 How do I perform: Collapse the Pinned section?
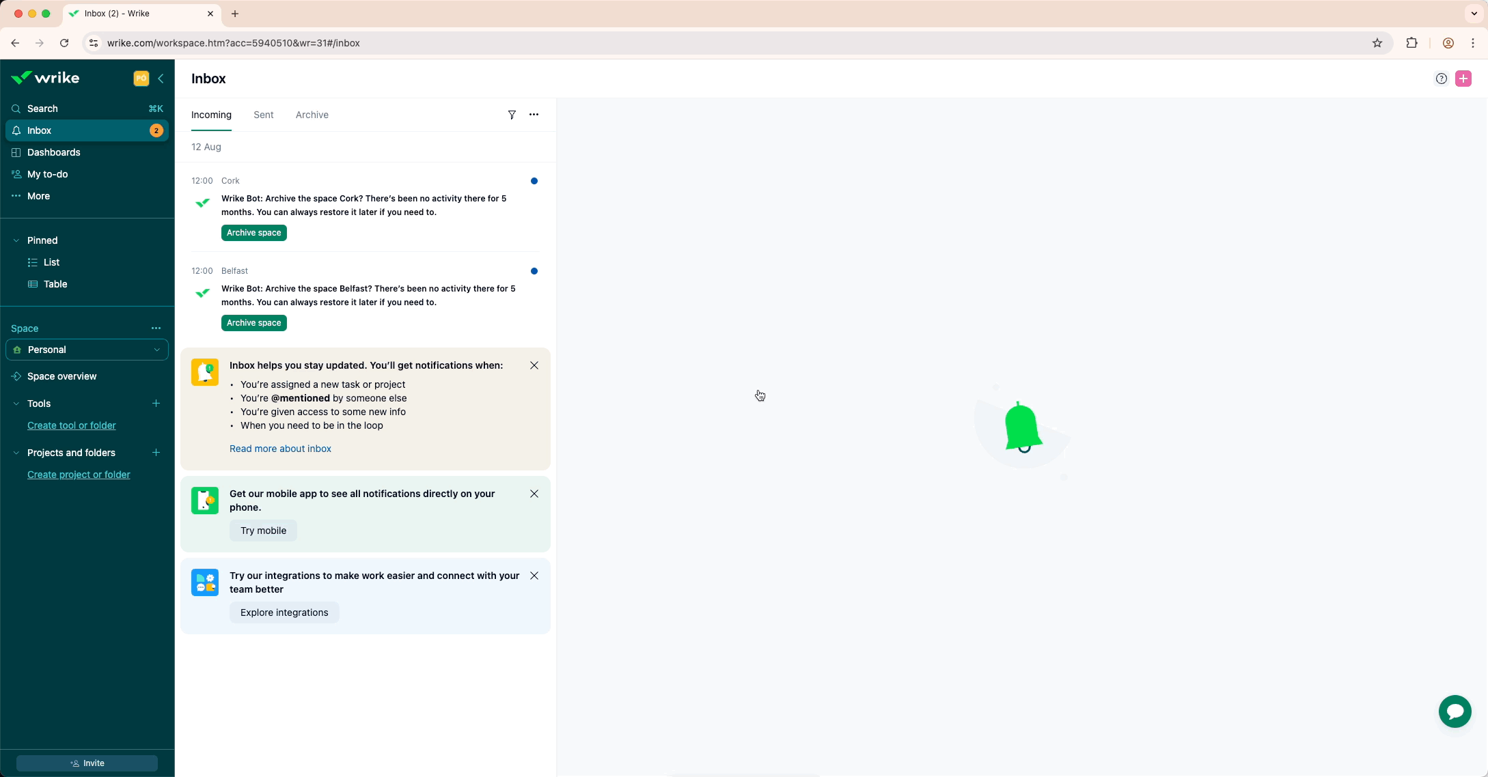point(15,240)
